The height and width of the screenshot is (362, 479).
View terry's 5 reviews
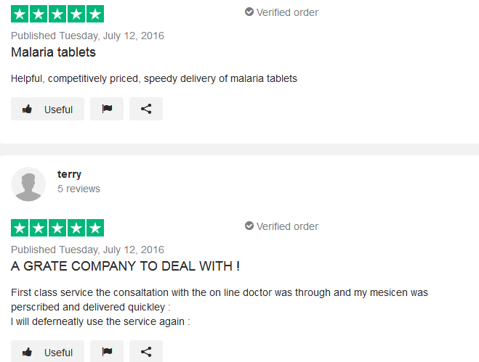pyautogui.click(x=79, y=189)
